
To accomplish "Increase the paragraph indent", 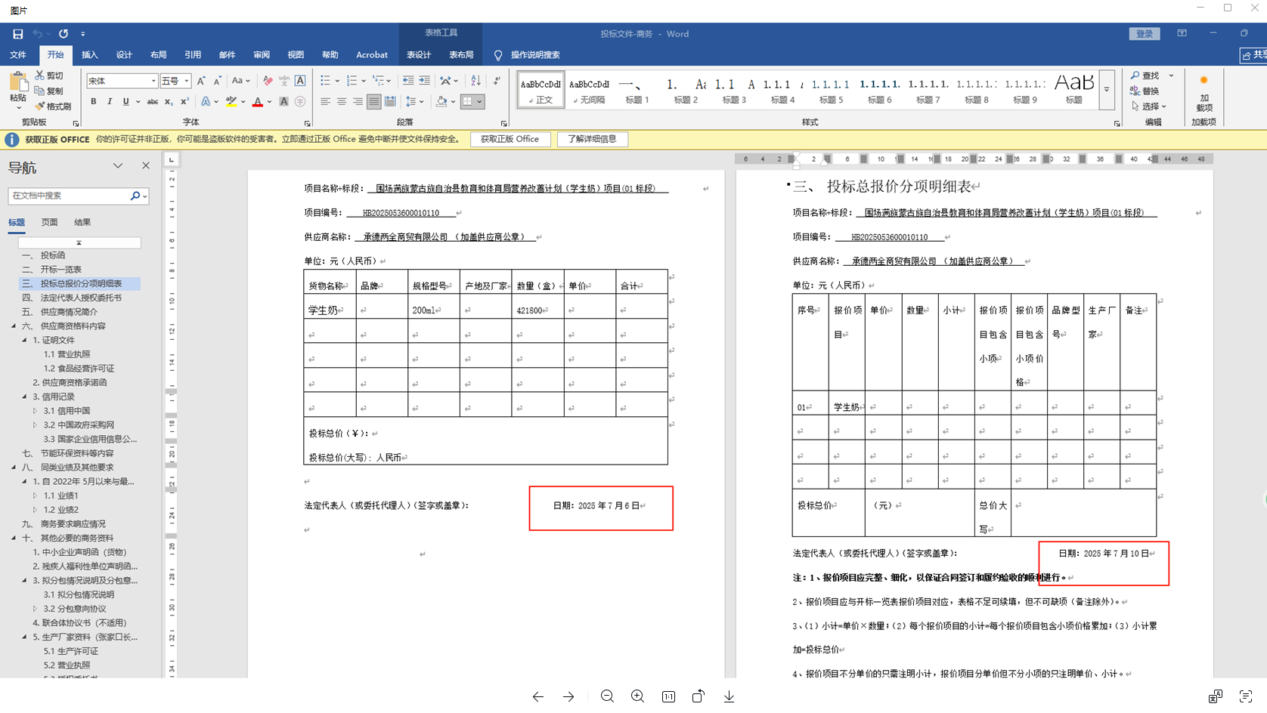I will click(425, 81).
